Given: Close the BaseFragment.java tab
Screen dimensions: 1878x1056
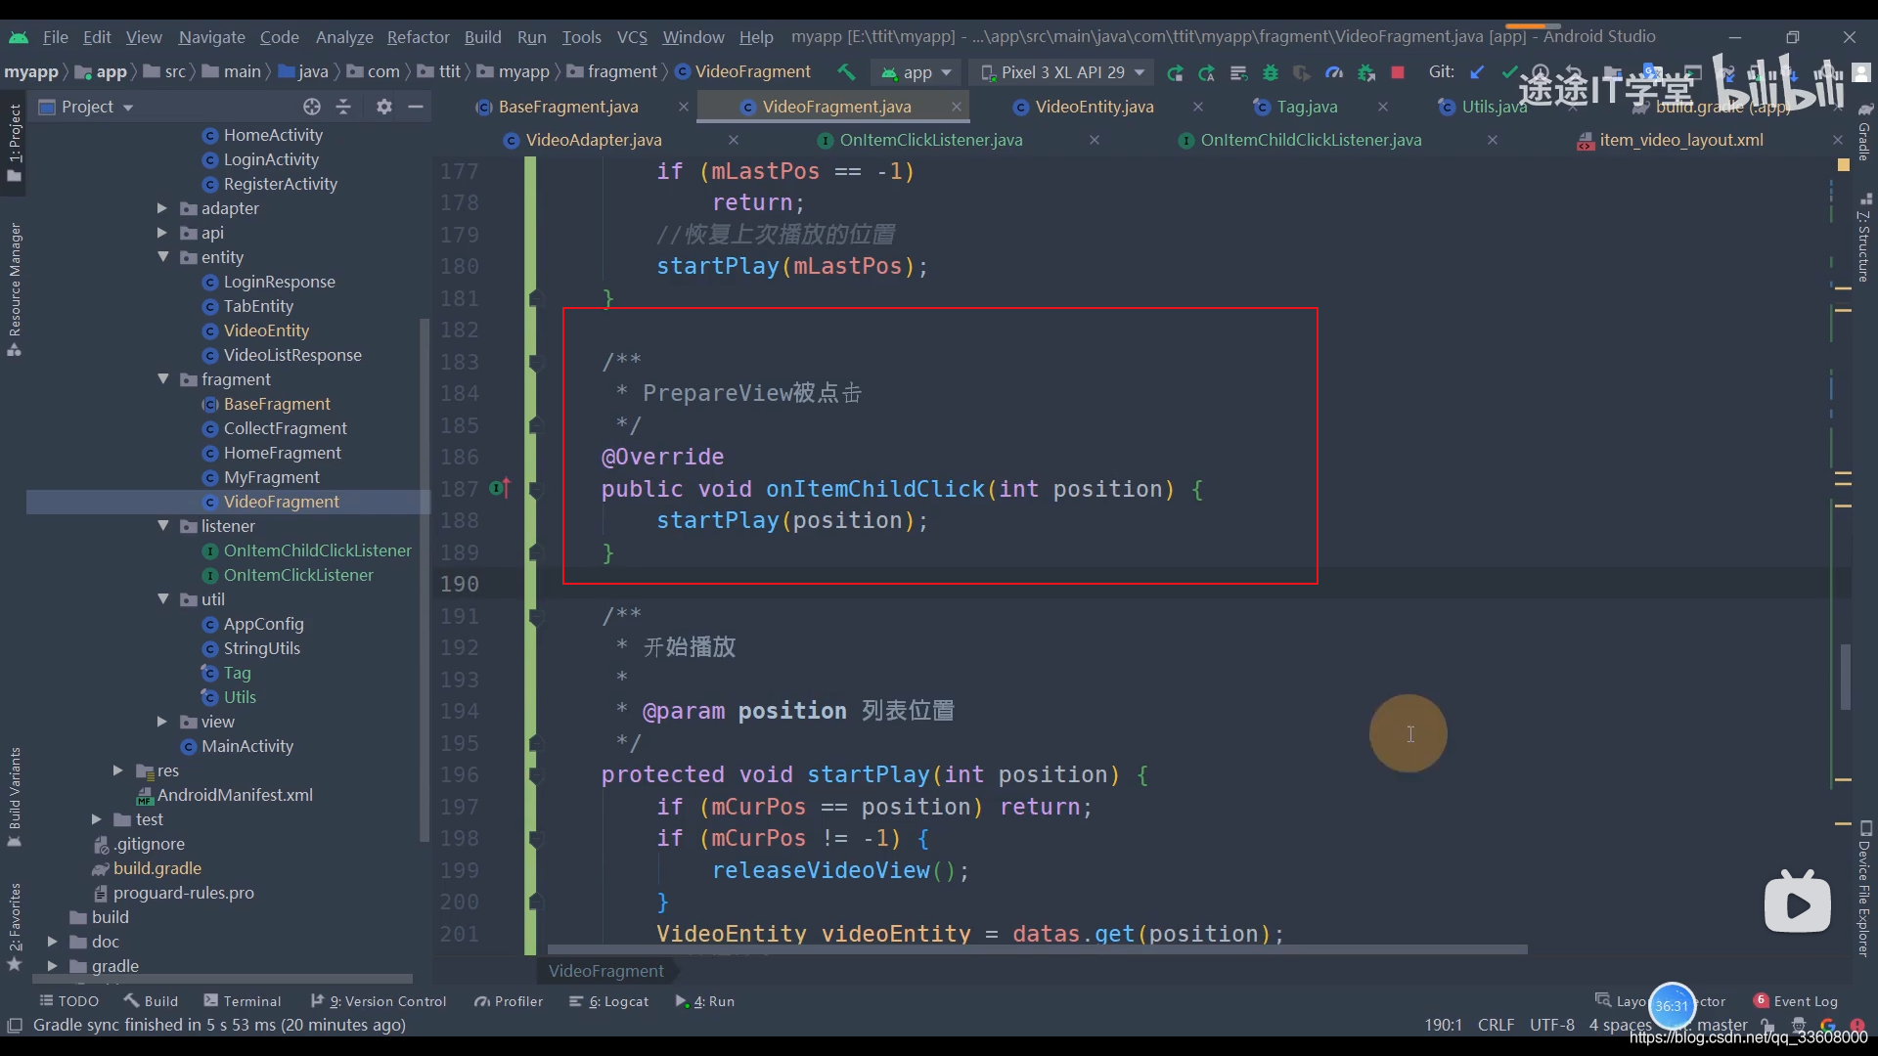Looking at the screenshot, I should [683, 107].
